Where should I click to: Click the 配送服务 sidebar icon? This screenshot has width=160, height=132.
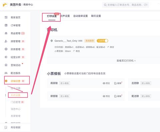click(x=6, y=73)
